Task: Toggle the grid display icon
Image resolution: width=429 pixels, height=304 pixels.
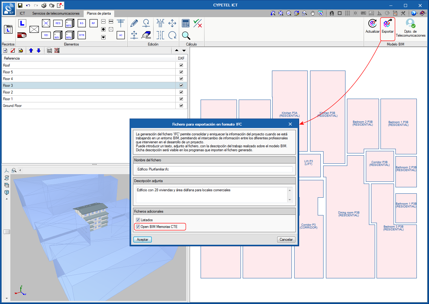Action: 348,13
